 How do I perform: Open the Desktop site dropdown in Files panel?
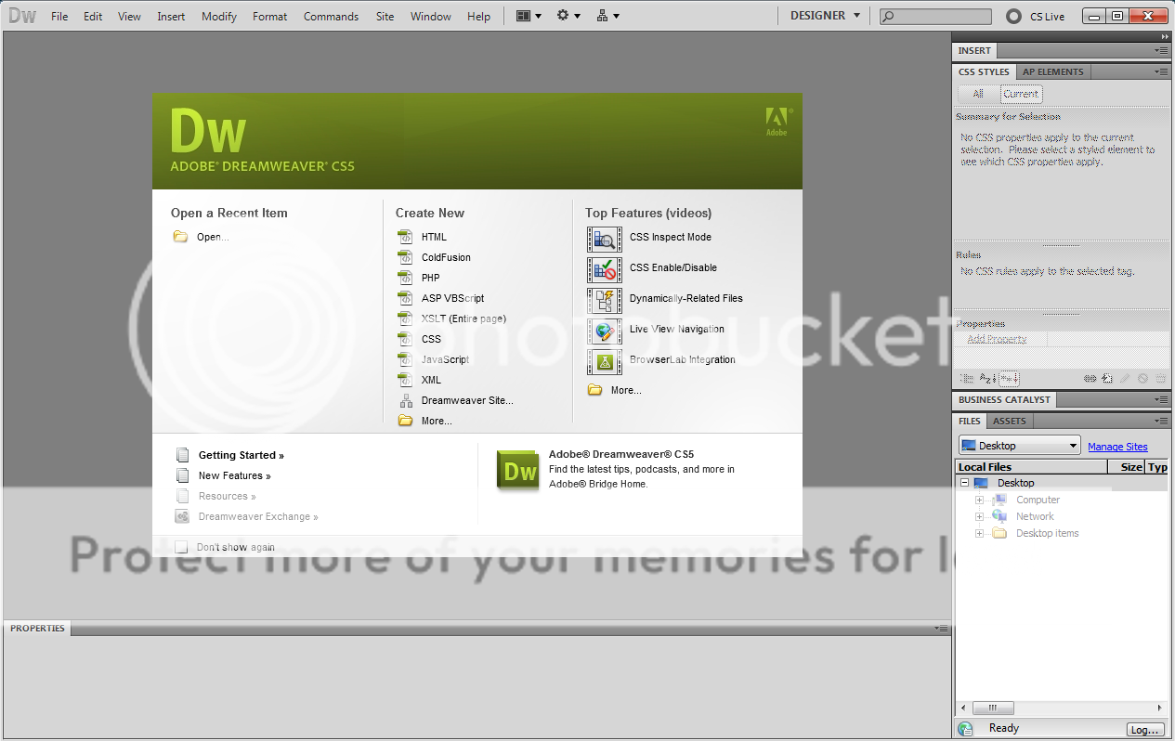[1019, 446]
